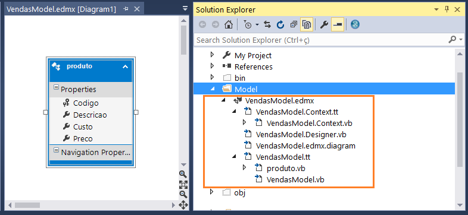This screenshot has height=215, width=468.
Task: Toggle Preview Selected Items button
Action: tap(338, 25)
